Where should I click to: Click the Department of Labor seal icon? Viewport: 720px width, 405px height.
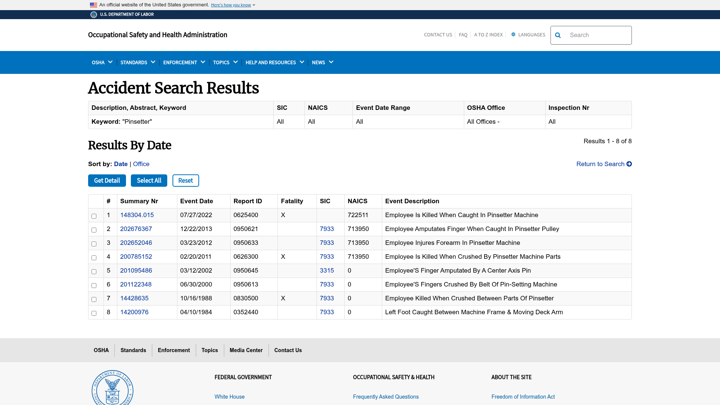tap(94, 15)
